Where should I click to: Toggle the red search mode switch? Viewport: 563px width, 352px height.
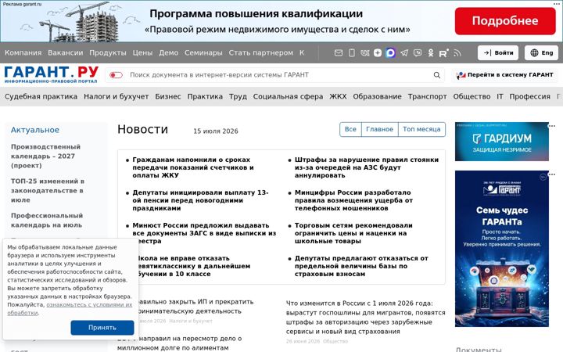coord(116,75)
